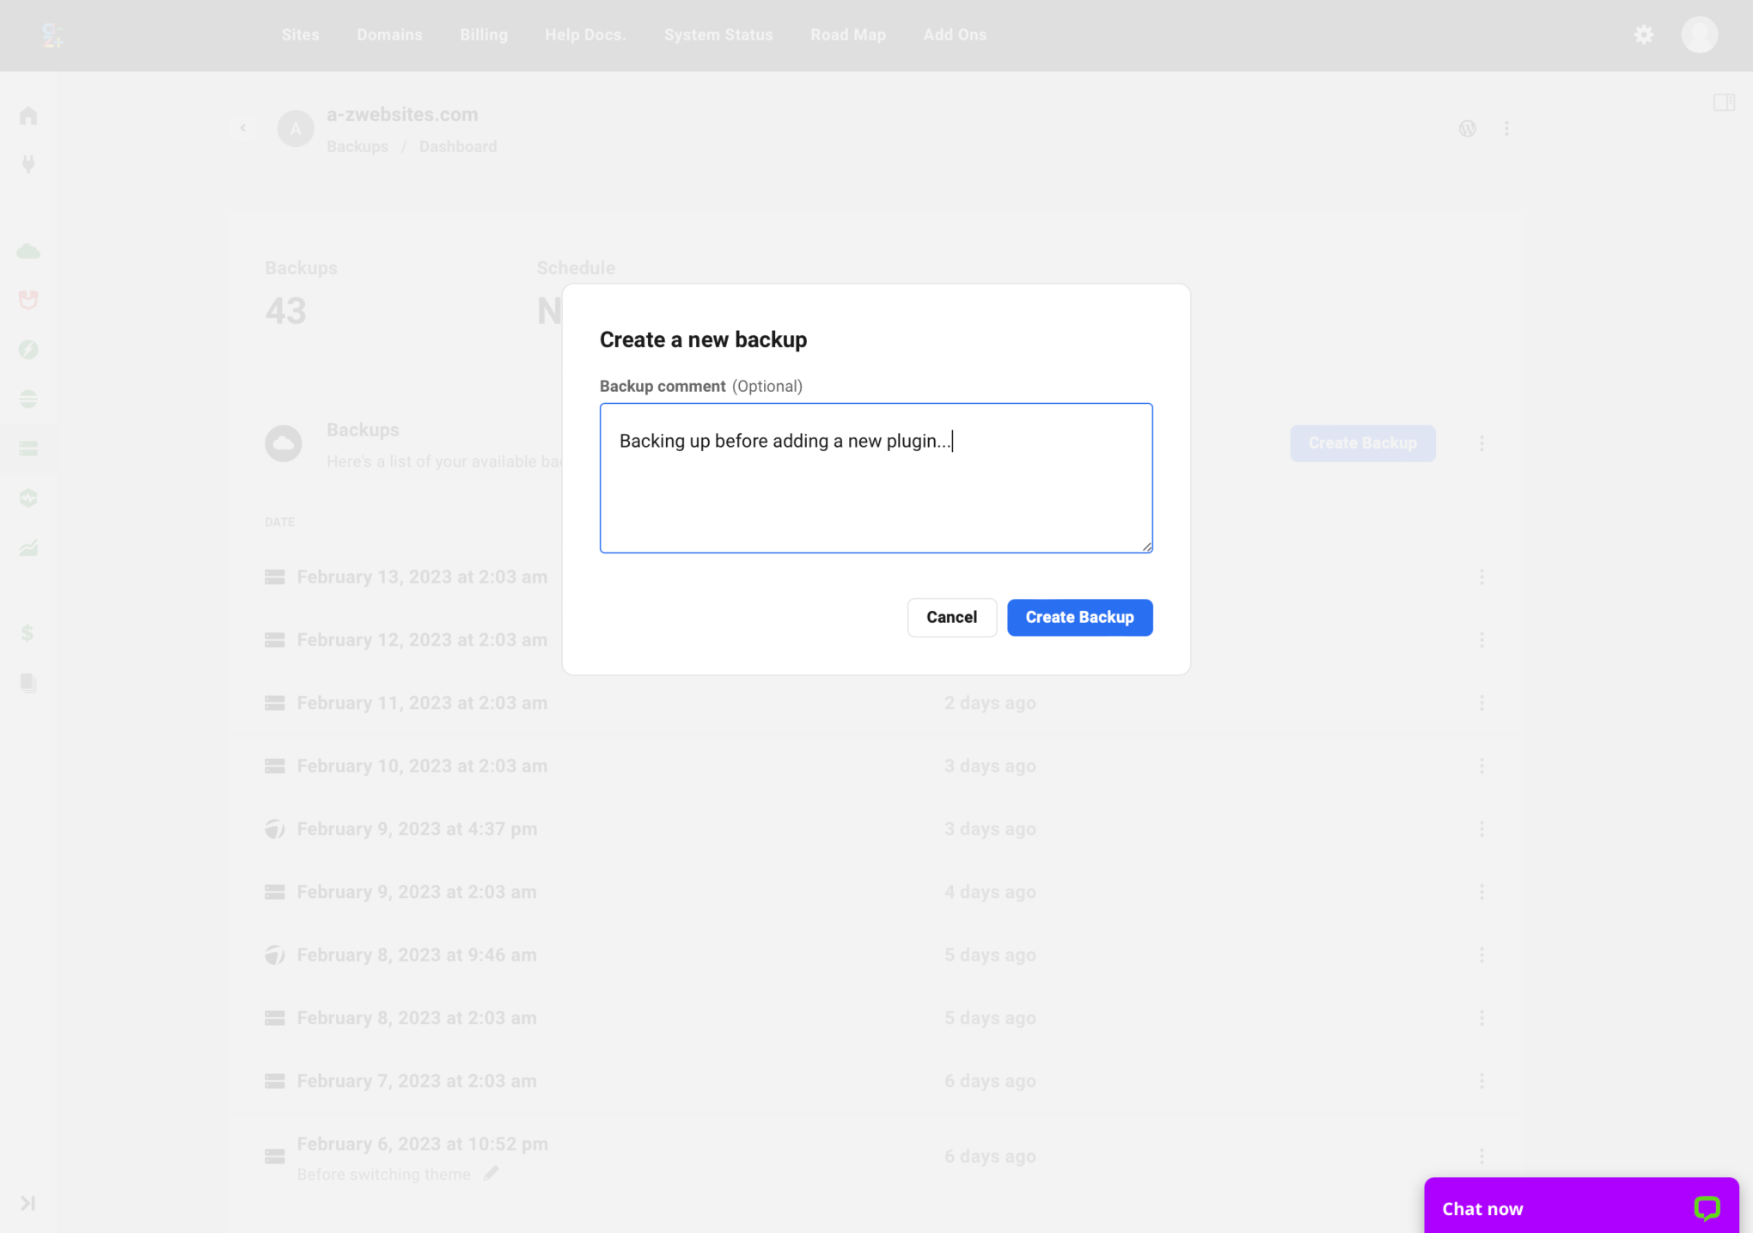Go back using the chevron arrow
Viewport: 1753px width, 1233px height.
[243, 128]
